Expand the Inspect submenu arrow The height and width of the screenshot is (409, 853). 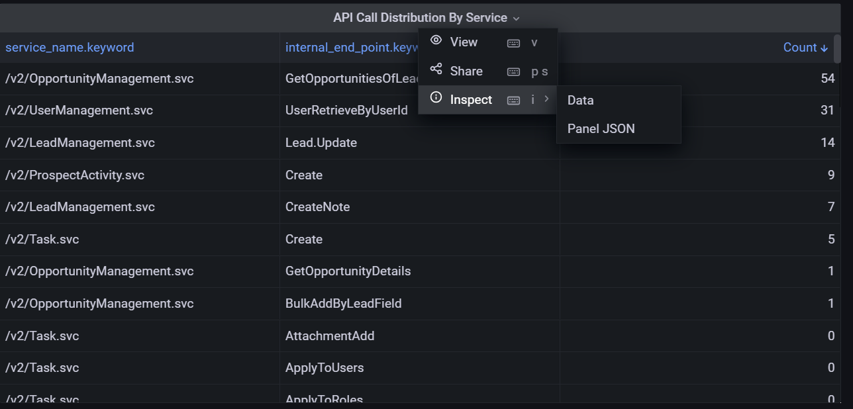click(x=546, y=99)
